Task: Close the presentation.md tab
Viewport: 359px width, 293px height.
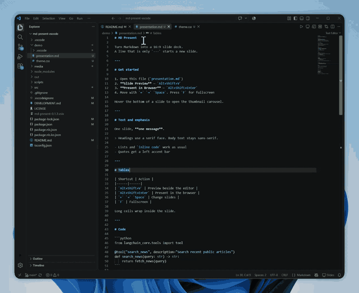Action: [x=169, y=27]
